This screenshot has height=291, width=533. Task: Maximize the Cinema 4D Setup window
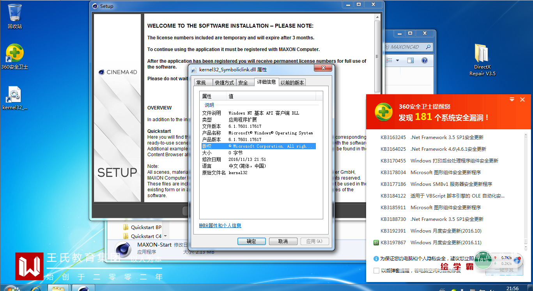(x=359, y=4)
